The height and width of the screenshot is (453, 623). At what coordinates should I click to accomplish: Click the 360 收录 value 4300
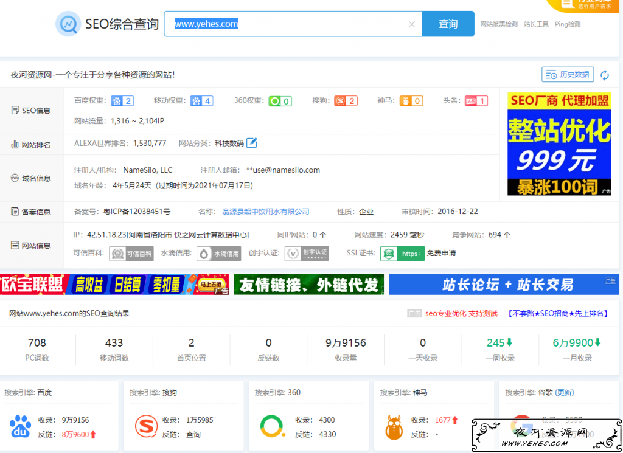pos(327,420)
